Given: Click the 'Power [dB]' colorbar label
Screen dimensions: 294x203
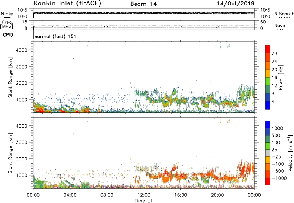Looking at the screenshot, I should [x=280, y=77].
